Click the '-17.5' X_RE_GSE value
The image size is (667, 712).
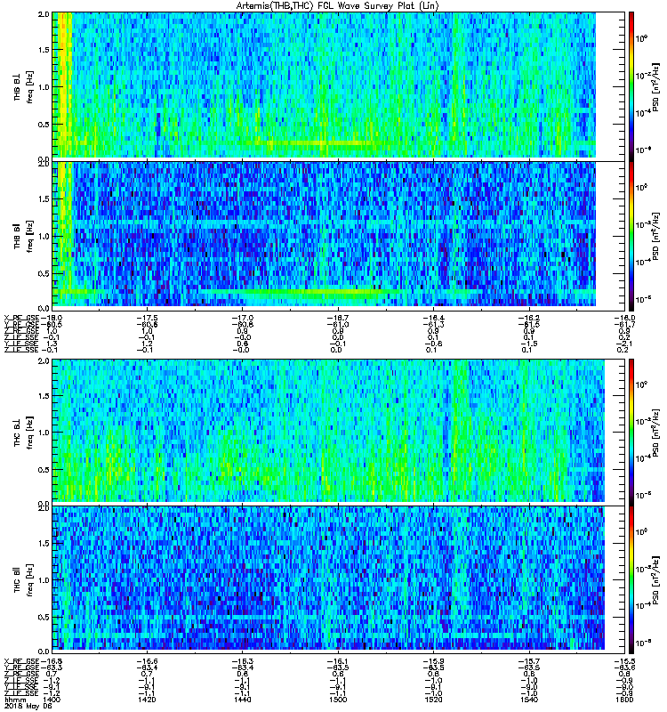point(147,318)
